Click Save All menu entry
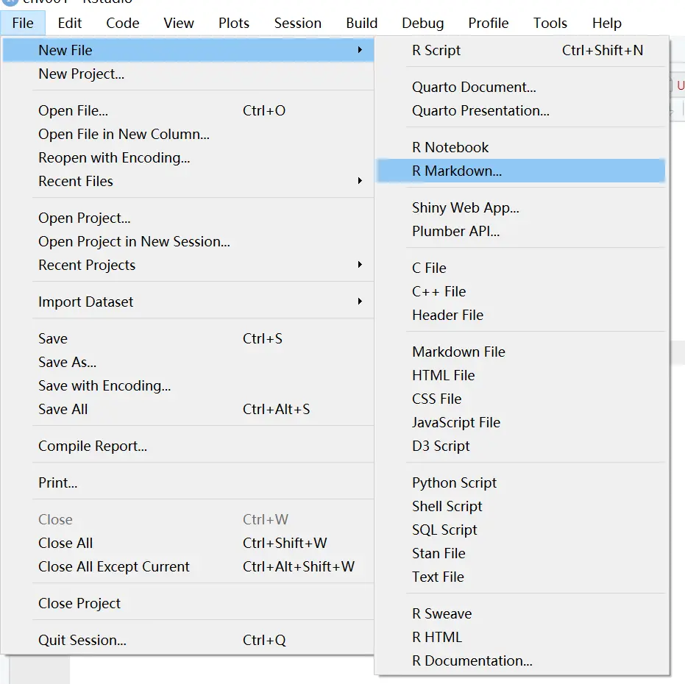Screen dimensions: 685x684 tap(188, 409)
